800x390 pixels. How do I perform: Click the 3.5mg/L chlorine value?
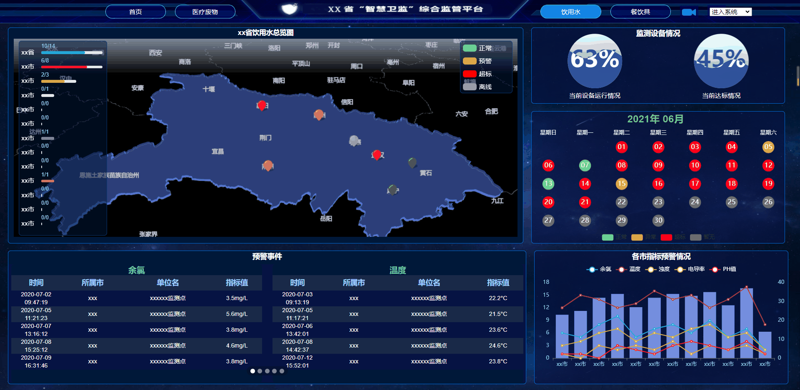237,298
